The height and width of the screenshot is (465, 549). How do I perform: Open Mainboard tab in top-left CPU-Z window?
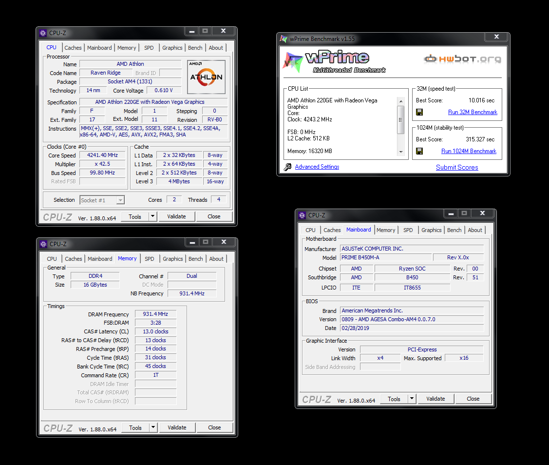99,48
